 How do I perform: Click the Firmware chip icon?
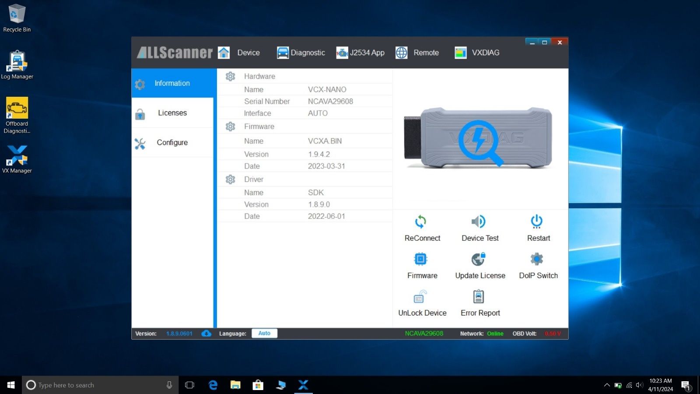point(420,259)
